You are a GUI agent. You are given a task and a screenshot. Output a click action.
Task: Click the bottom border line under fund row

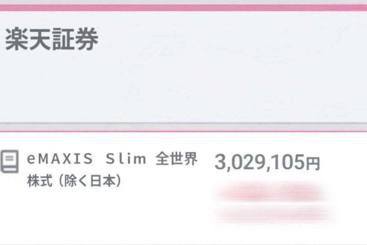[183, 244]
